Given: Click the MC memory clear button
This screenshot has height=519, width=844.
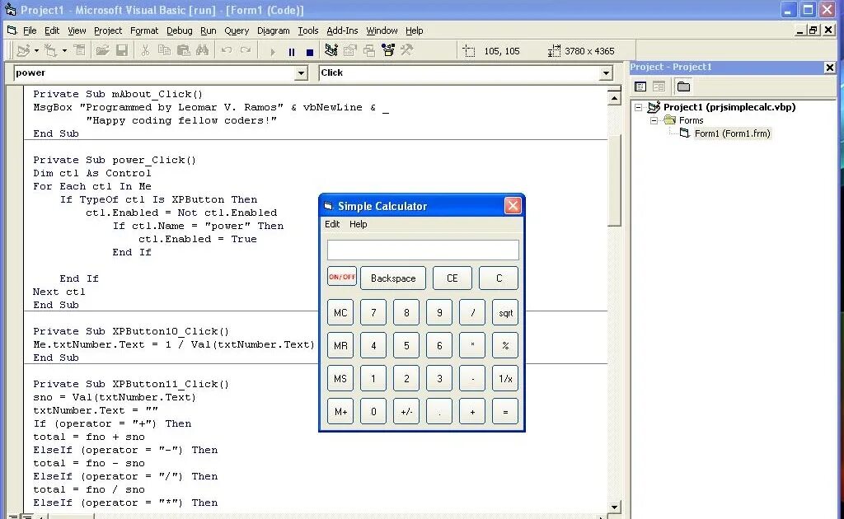Looking at the screenshot, I should (x=340, y=312).
